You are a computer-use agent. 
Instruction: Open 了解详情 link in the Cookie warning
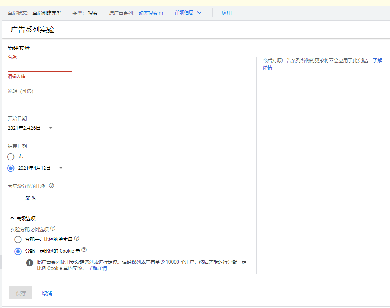97,268
